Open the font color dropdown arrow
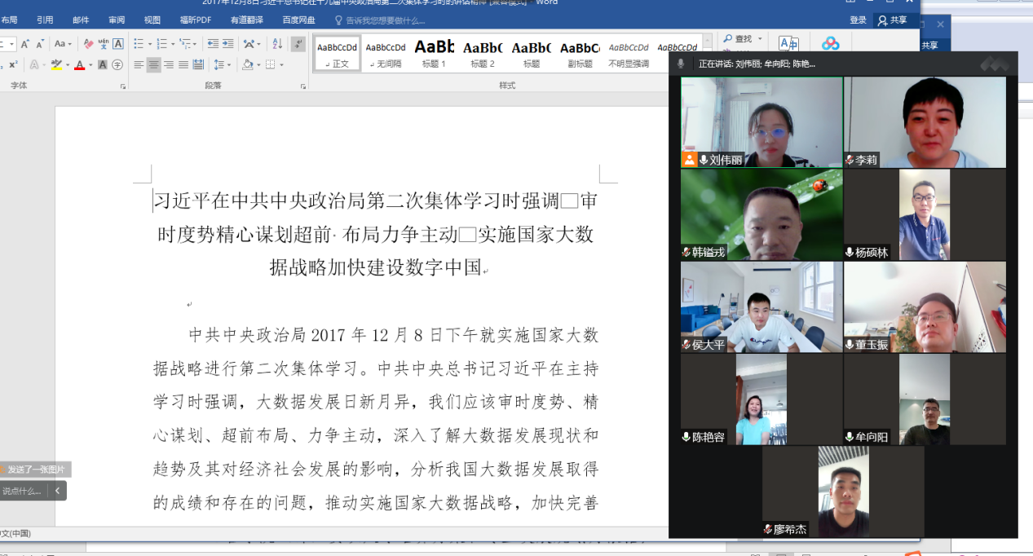The width and height of the screenshot is (1033, 556). click(x=90, y=65)
